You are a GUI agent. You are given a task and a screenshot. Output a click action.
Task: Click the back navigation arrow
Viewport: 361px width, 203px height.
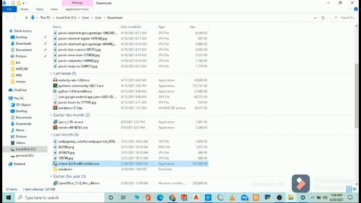pyautogui.click(x=7, y=17)
